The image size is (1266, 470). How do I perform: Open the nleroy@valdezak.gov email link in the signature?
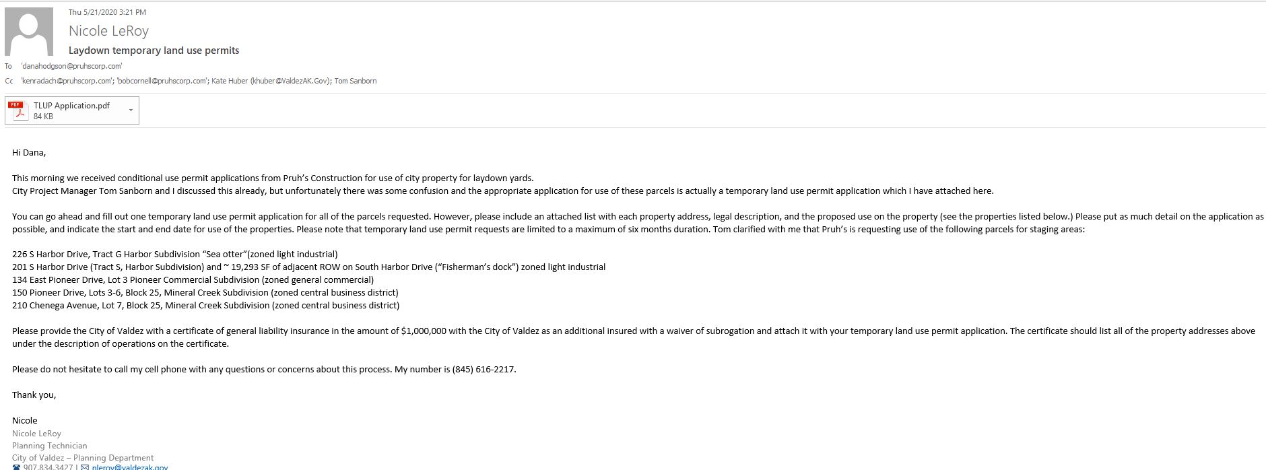tap(130, 467)
